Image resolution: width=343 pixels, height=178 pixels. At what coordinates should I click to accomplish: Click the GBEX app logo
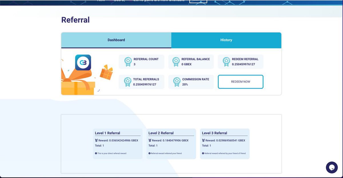[x=83, y=62]
